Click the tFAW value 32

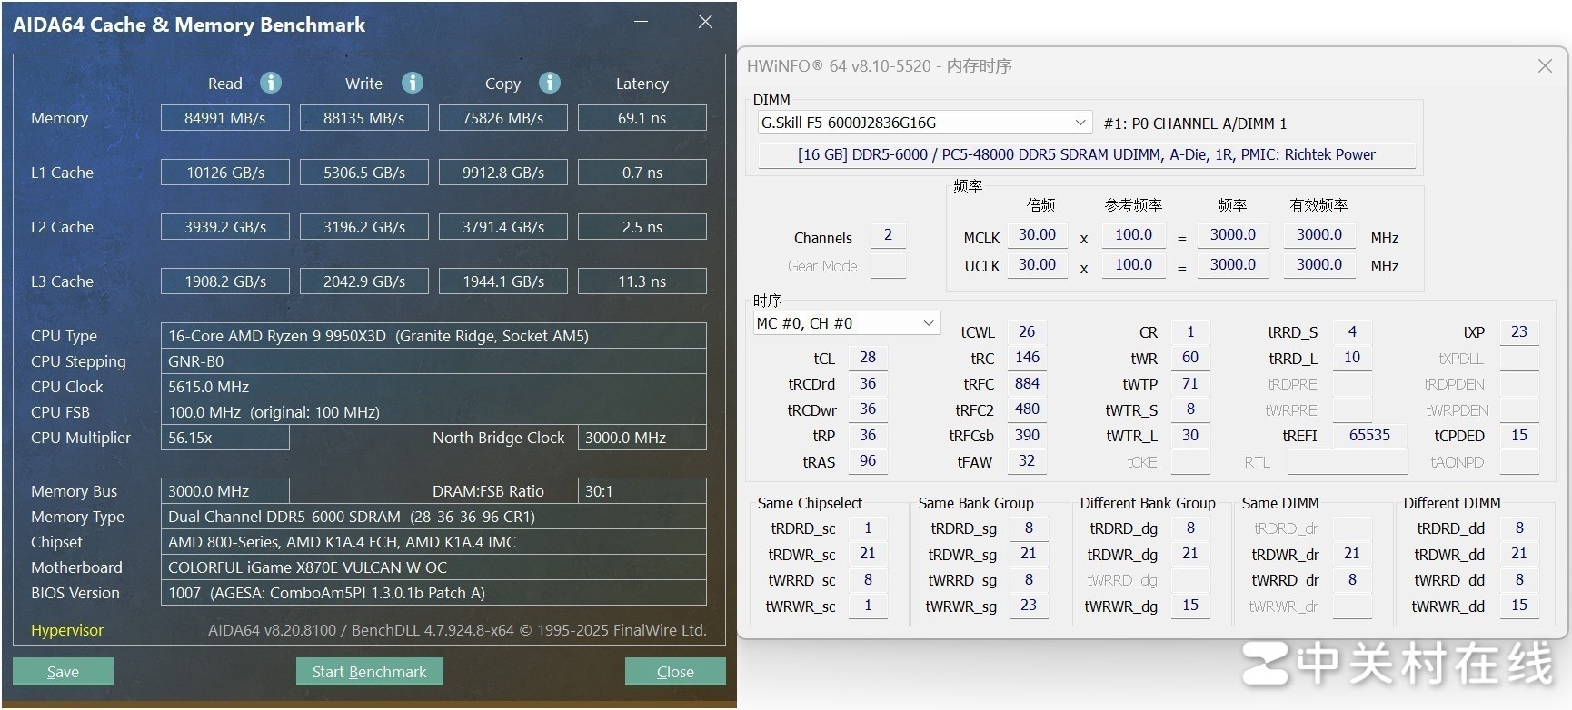coord(1027,461)
